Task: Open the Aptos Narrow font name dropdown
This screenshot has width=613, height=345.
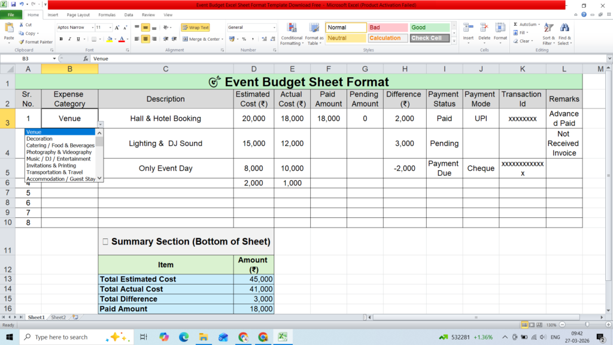Action: coord(93,28)
